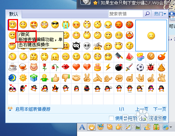Select the wilted rose emoji
Screen dimensions: 175x136
coord(55,67)
